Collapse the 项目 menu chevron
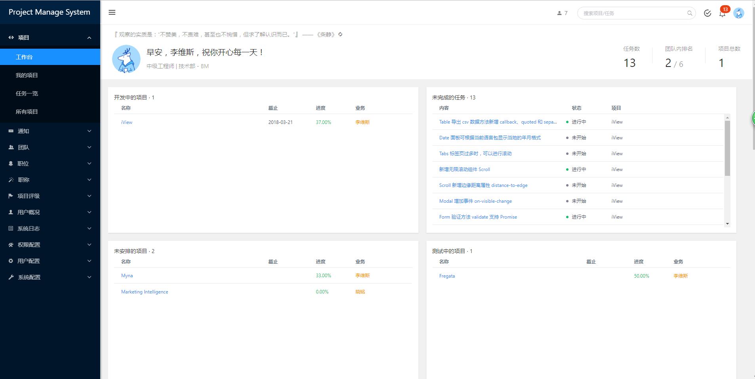This screenshot has width=755, height=379. (89, 38)
